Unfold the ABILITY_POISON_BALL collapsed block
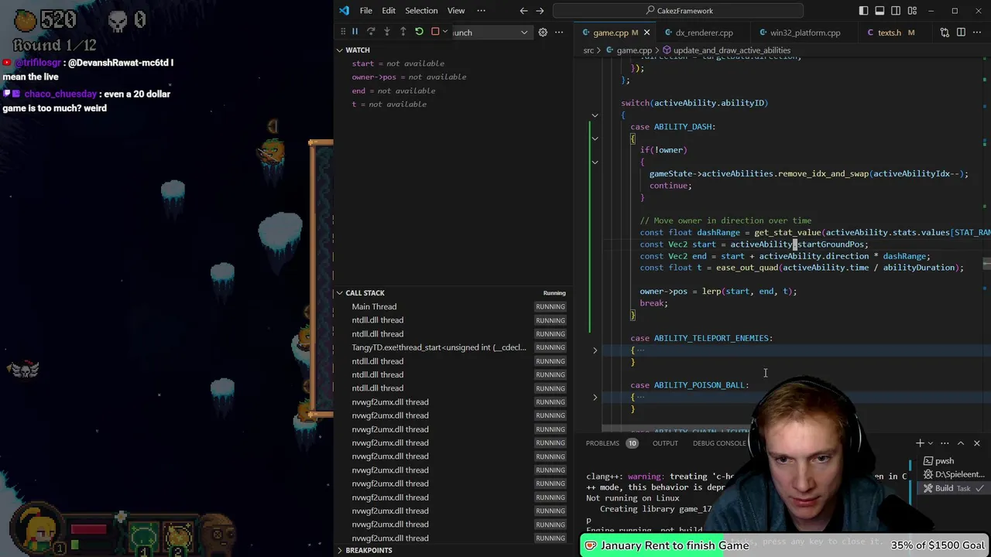The width and height of the screenshot is (991, 557). (595, 397)
